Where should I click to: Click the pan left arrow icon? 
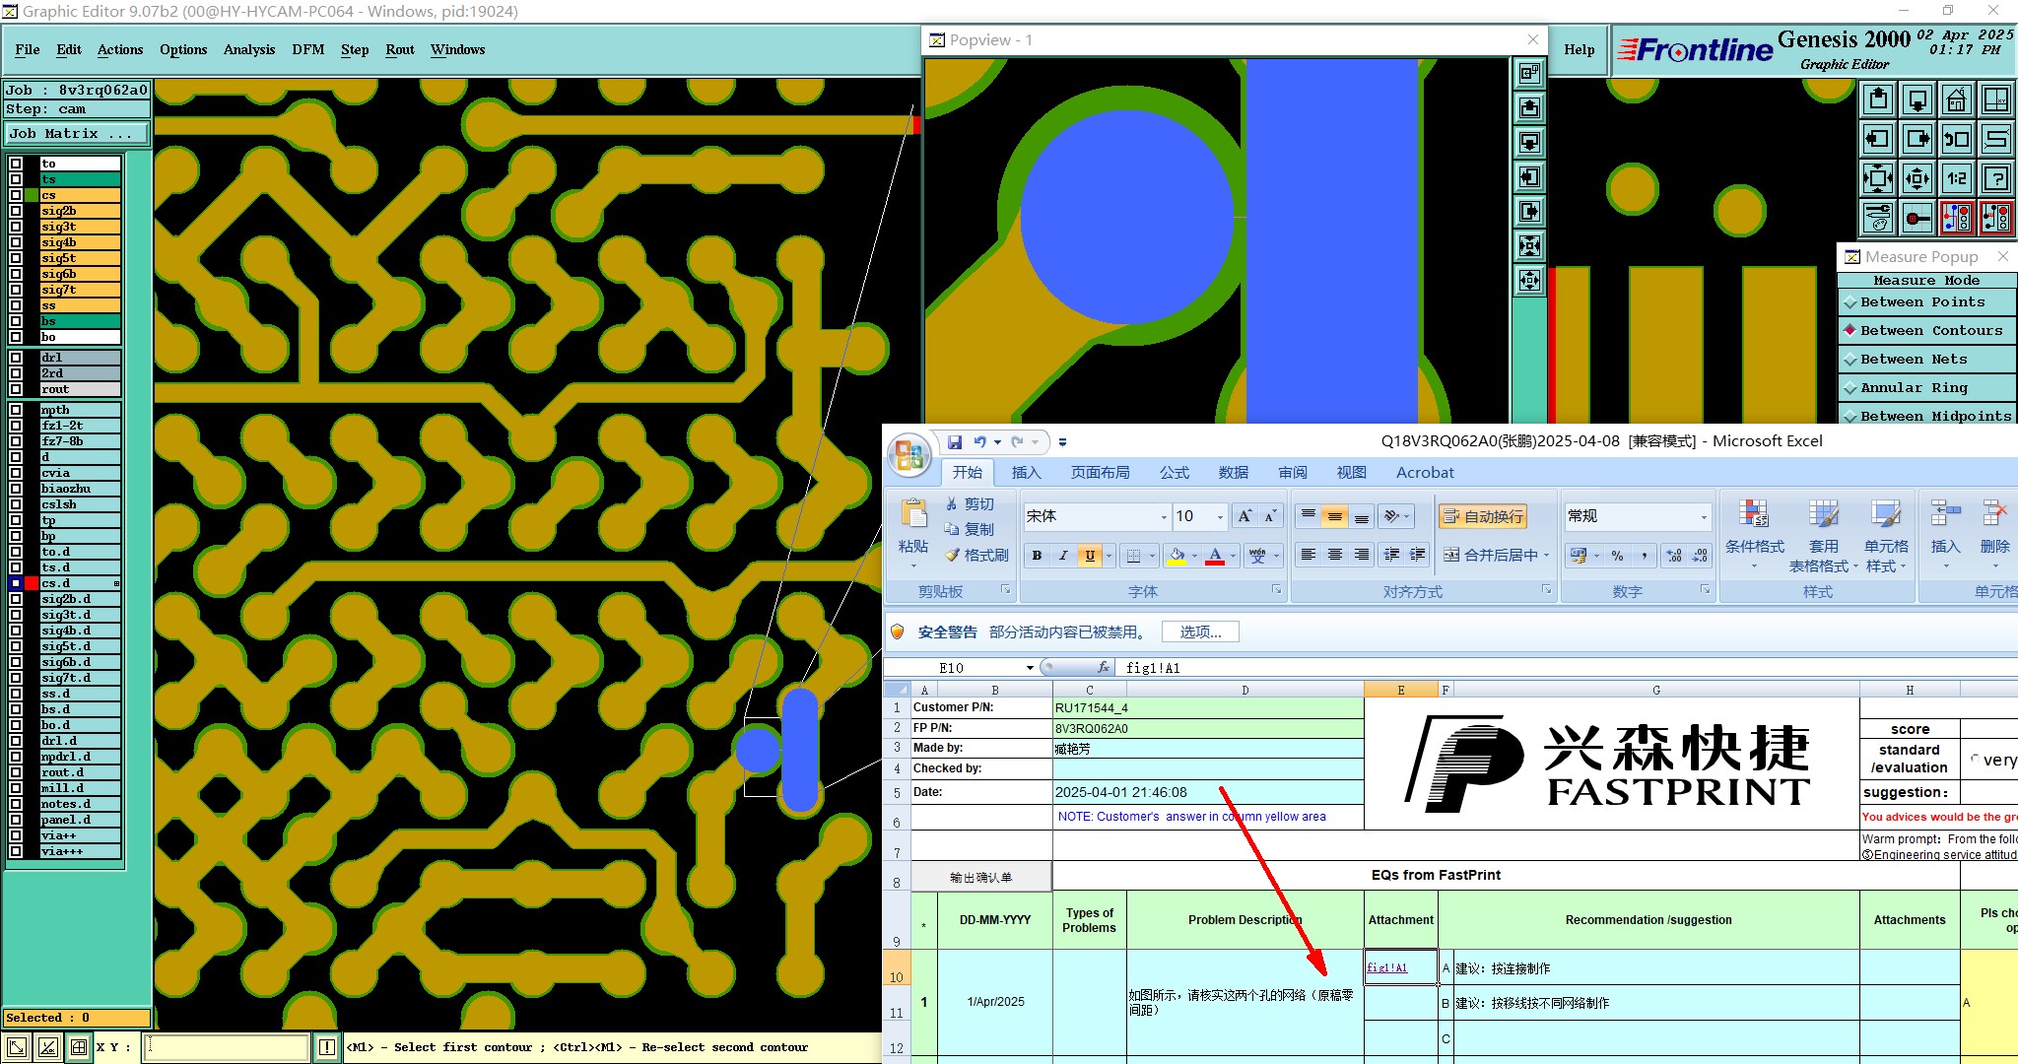(1878, 139)
